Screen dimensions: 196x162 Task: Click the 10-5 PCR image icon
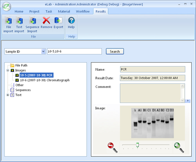click(x=17, y=75)
